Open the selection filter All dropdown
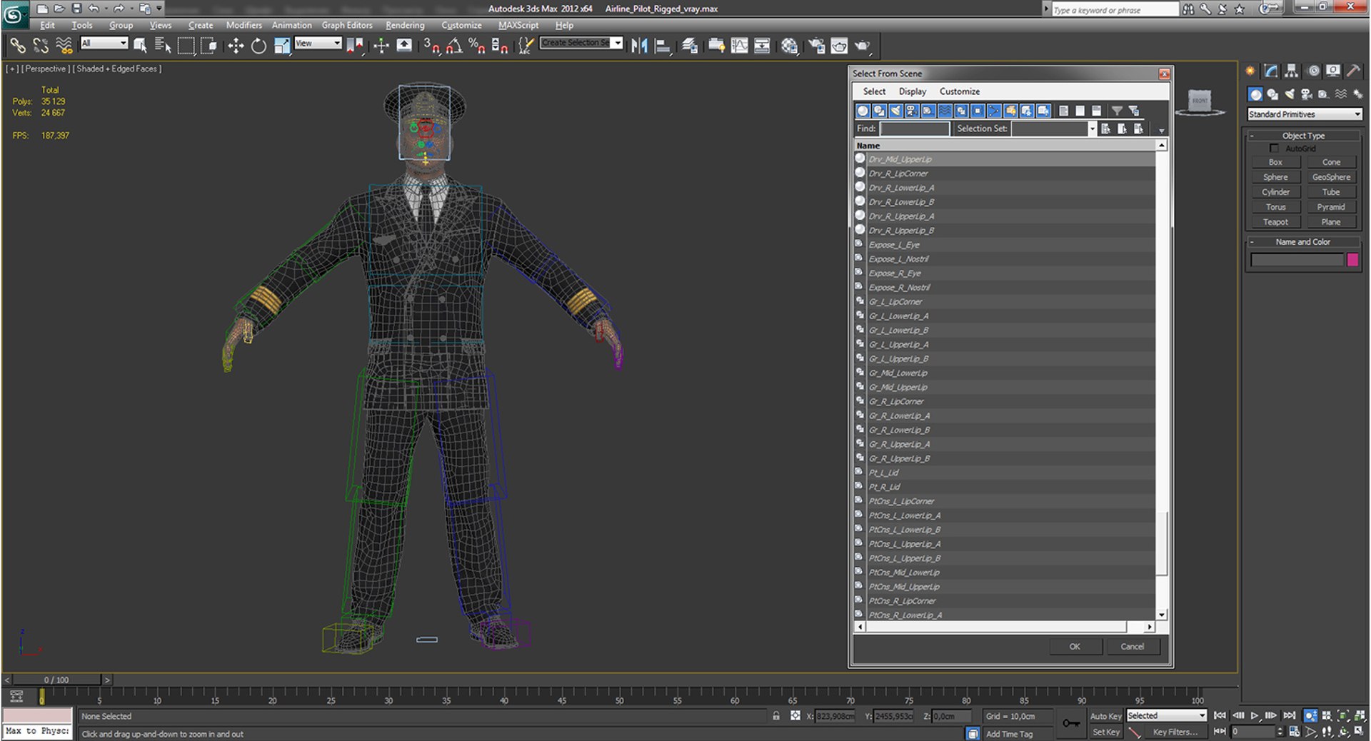Image resolution: width=1371 pixels, height=741 pixels. pos(104,44)
